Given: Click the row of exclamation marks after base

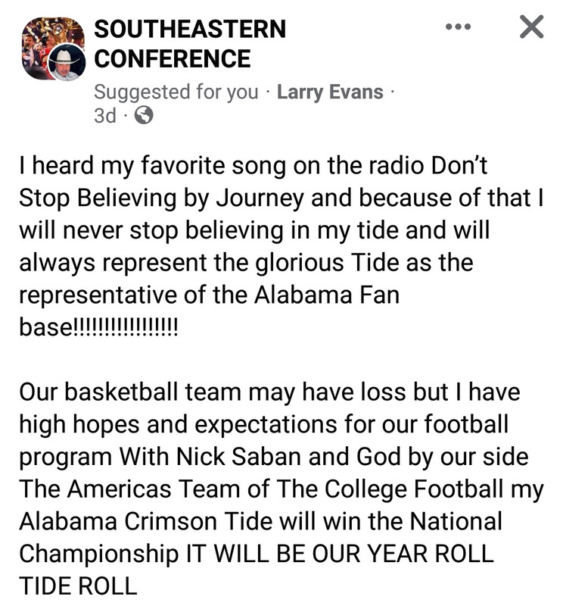Looking at the screenshot, I should pyautogui.click(x=125, y=327).
